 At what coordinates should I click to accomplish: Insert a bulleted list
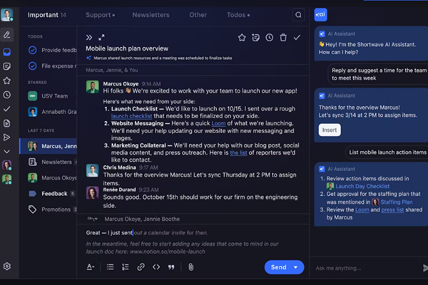coord(110,267)
